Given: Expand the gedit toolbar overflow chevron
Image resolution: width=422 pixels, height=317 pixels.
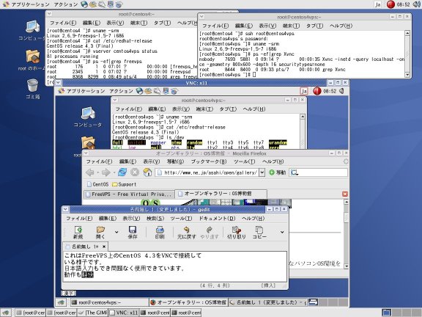Looking at the screenshot, I should pyautogui.click(x=282, y=232).
